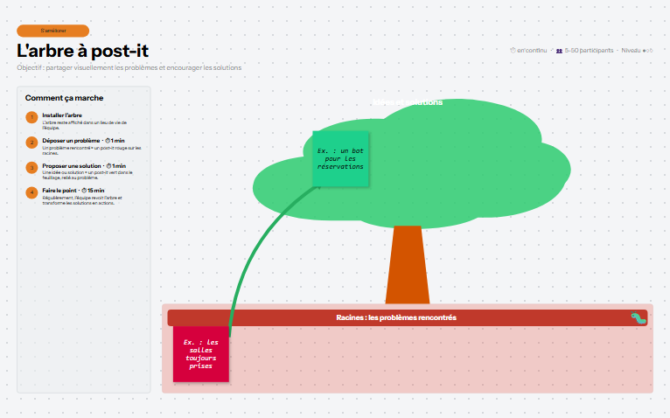
Task: Select the green post-it 'un bot pour les réservations'
Action: point(340,158)
